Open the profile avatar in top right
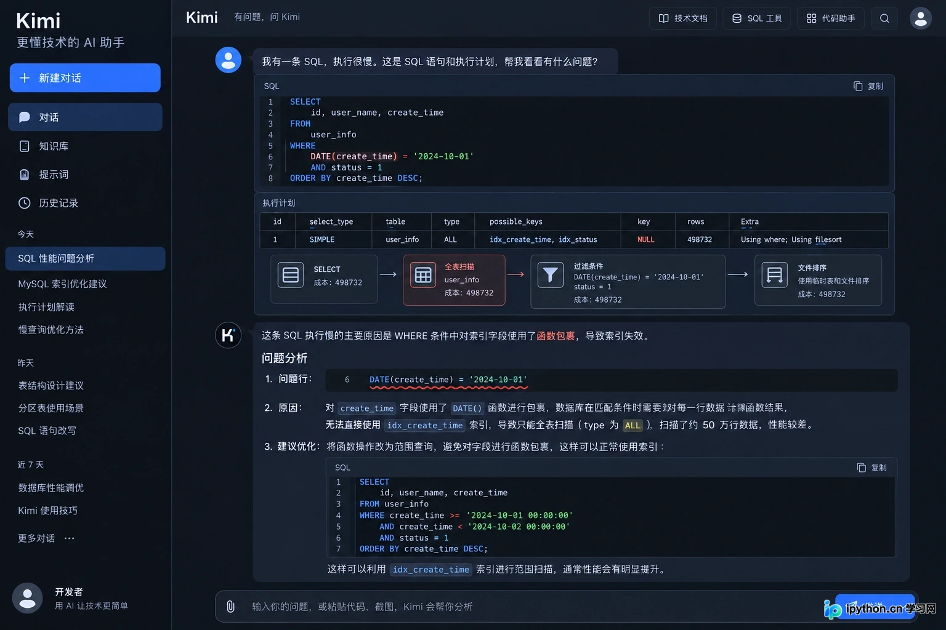This screenshot has width=946, height=630. pos(921,18)
